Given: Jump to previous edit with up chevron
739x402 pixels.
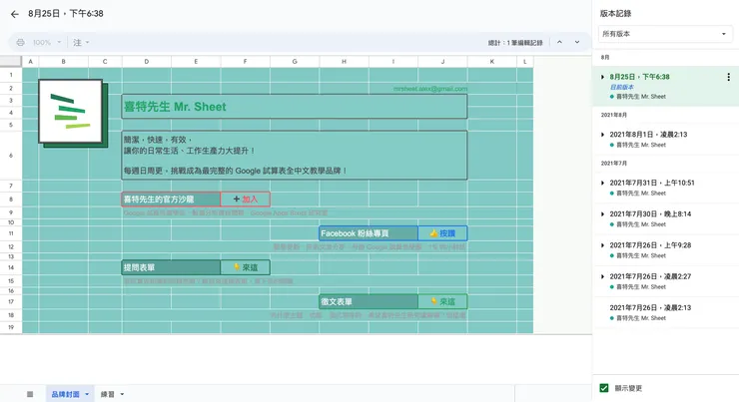Looking at the screenshot, I should coord(559,42).
